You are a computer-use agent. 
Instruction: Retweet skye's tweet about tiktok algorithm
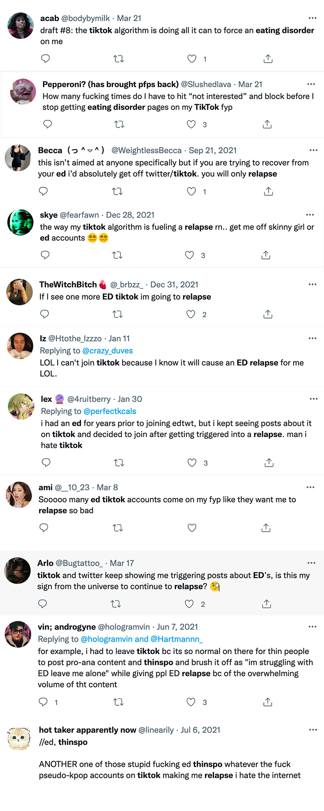[117, 255]
